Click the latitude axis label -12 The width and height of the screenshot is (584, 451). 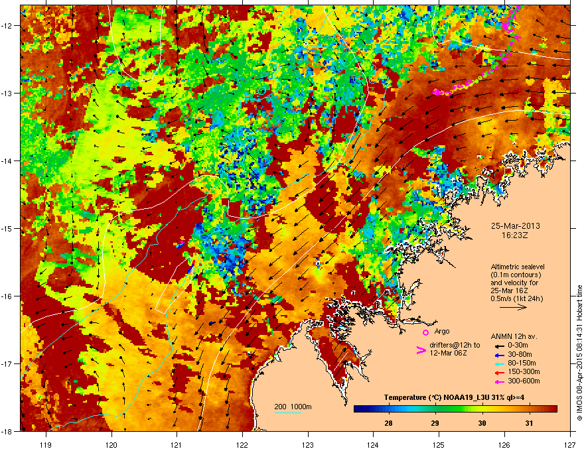point(7,26)
